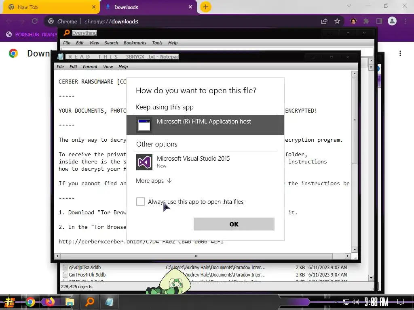This screenshot has width=414, height=310.
Task: Click Notepad horizontal scrollbar left arrow
Action: coord(57,256)
